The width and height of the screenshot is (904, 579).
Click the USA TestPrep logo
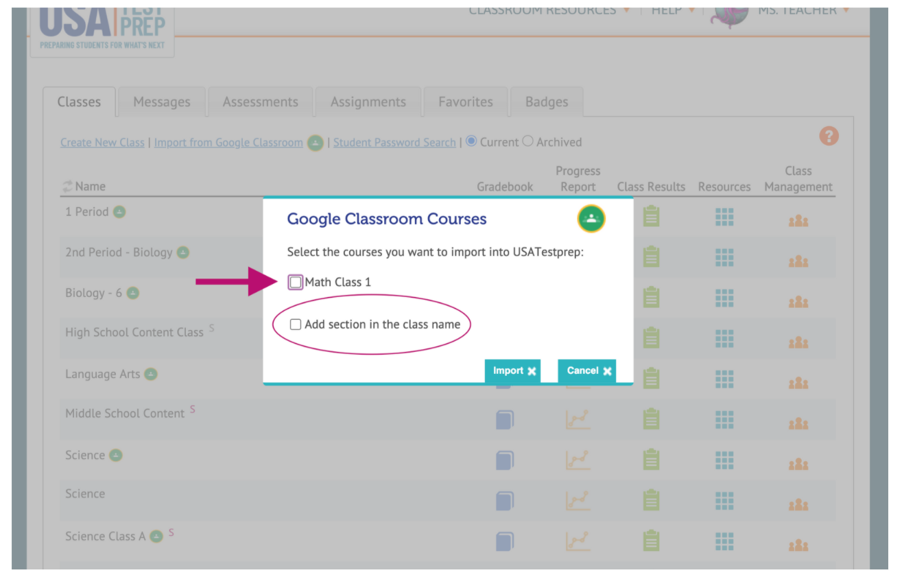point(102,29)
